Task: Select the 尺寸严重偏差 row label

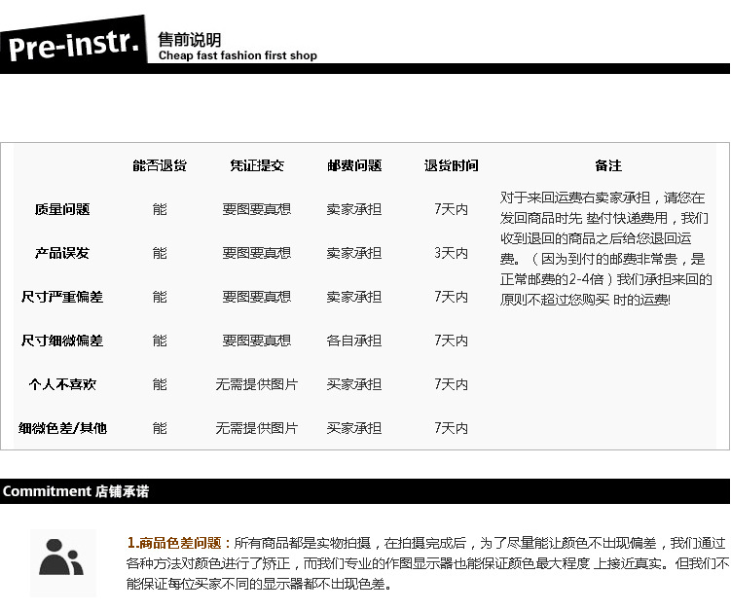Action: click(x=62, y=297)
